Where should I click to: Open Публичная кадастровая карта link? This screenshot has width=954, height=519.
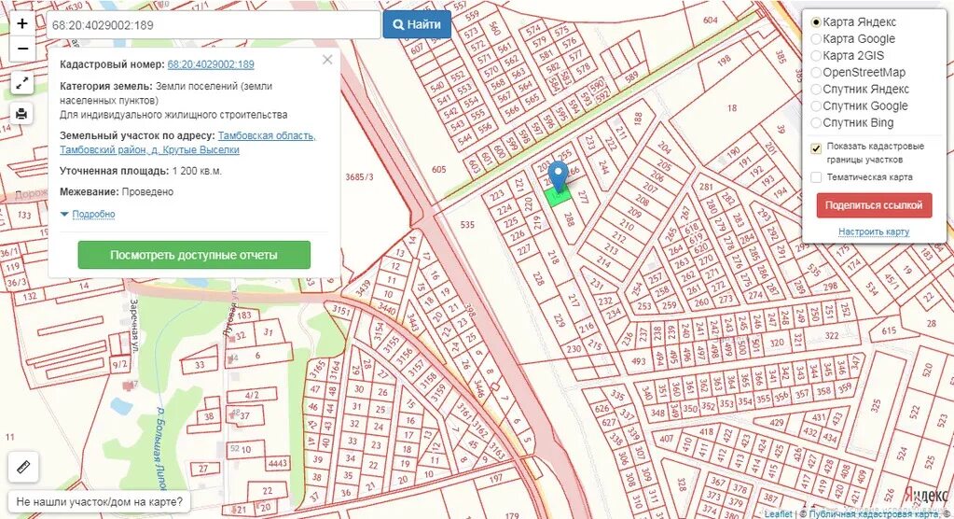pos(874,514)
